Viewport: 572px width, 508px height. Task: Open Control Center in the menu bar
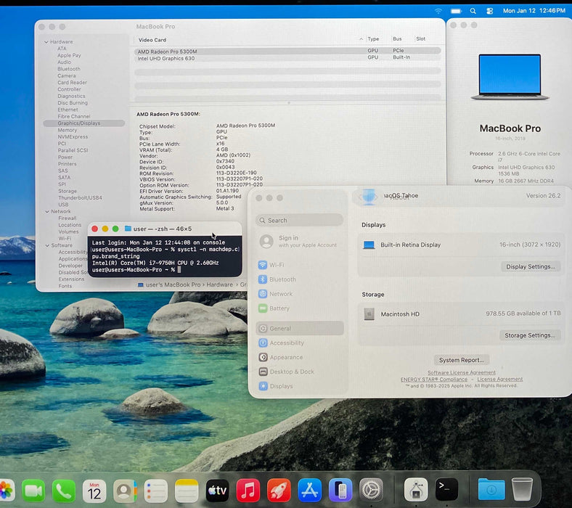pyautogui.click(x=489, y=11)
